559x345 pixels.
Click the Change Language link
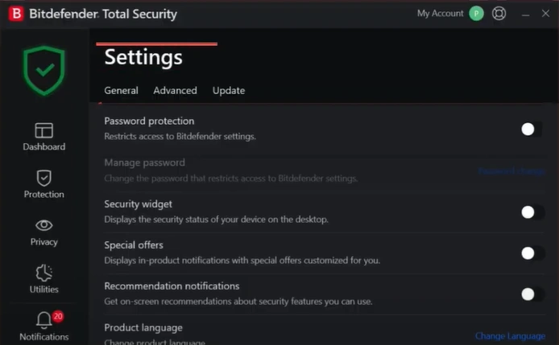coord(510,336)
